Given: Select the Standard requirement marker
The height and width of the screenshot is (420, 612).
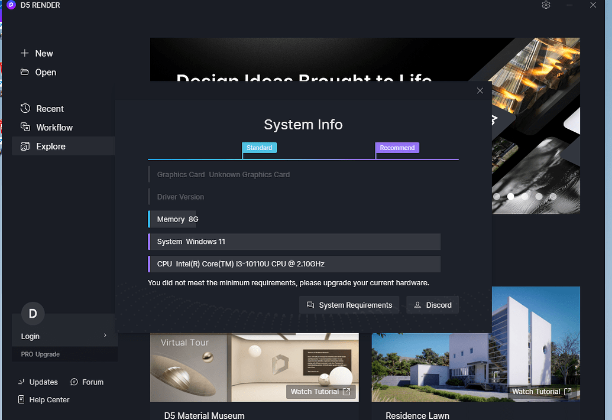Looking at the screenshot, I should (259, 148).
